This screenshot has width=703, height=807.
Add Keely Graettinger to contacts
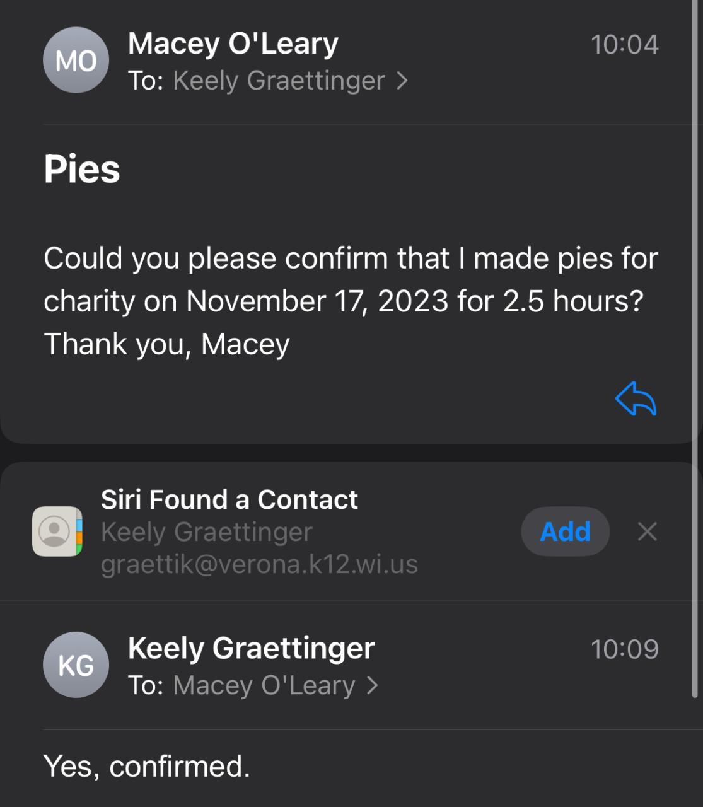565,531
